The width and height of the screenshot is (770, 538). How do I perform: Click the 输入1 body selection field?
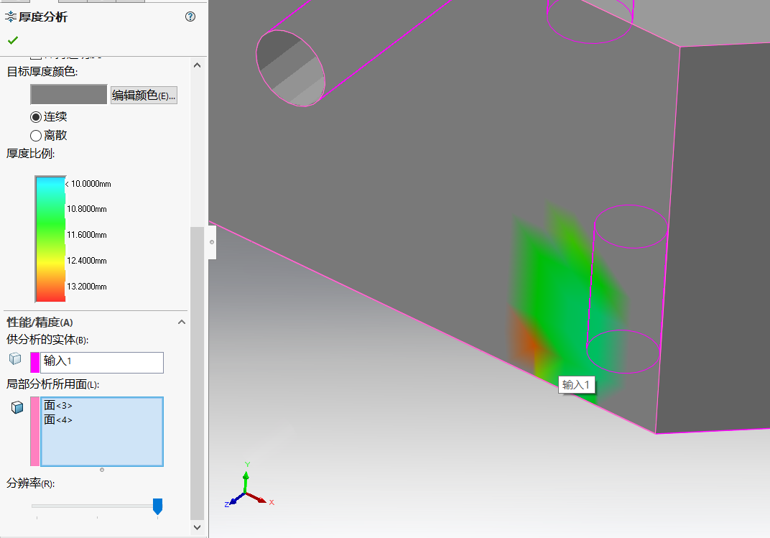click(102, 362)
